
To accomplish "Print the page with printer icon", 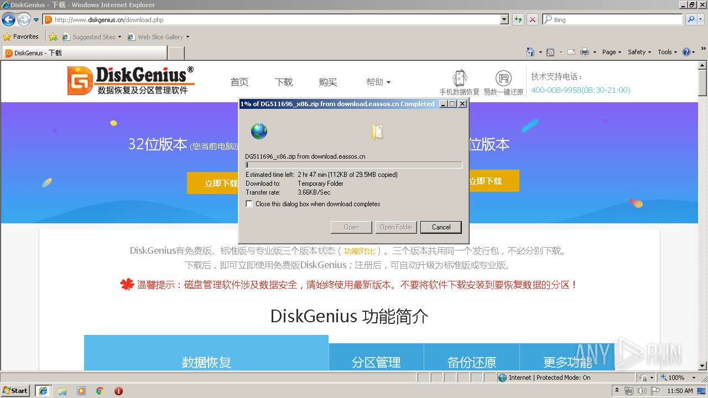I will click(585, 52).
